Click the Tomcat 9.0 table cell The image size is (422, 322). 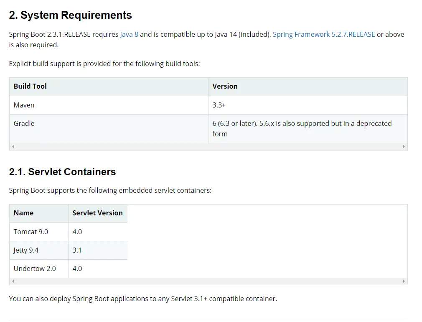click(31, 231)
